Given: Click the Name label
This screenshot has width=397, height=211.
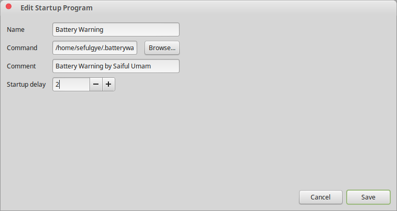Looking at the screenshot, I should coord(16,30).
